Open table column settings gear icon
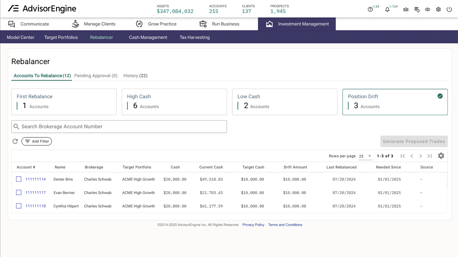 tap(441, 156)
